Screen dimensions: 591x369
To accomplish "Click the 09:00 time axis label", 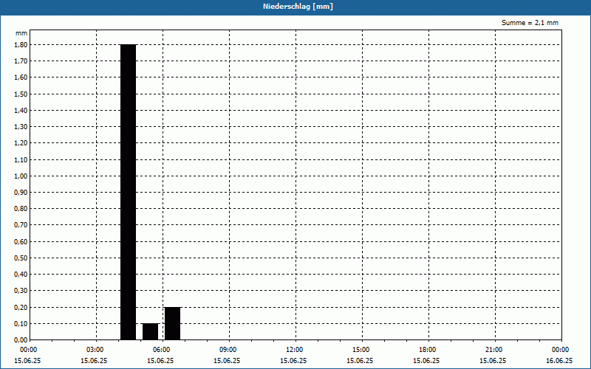I will click(228, 350).
